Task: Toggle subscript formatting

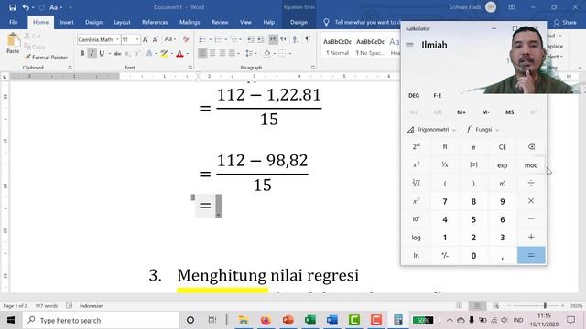Action: (127, 54)
